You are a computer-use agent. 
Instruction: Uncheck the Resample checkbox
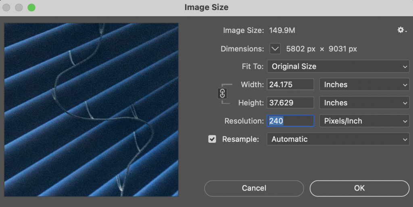point(212,139)
